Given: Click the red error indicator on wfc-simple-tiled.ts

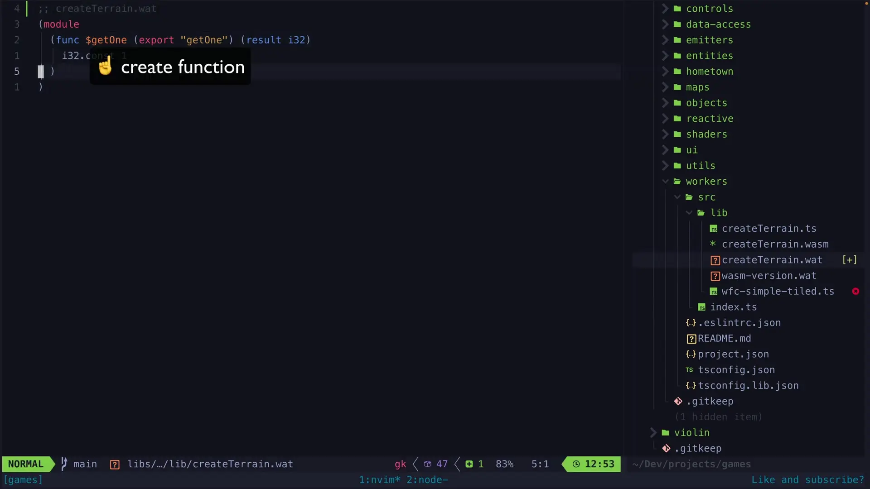Looking at the screenshot, I should click(855, 292).
